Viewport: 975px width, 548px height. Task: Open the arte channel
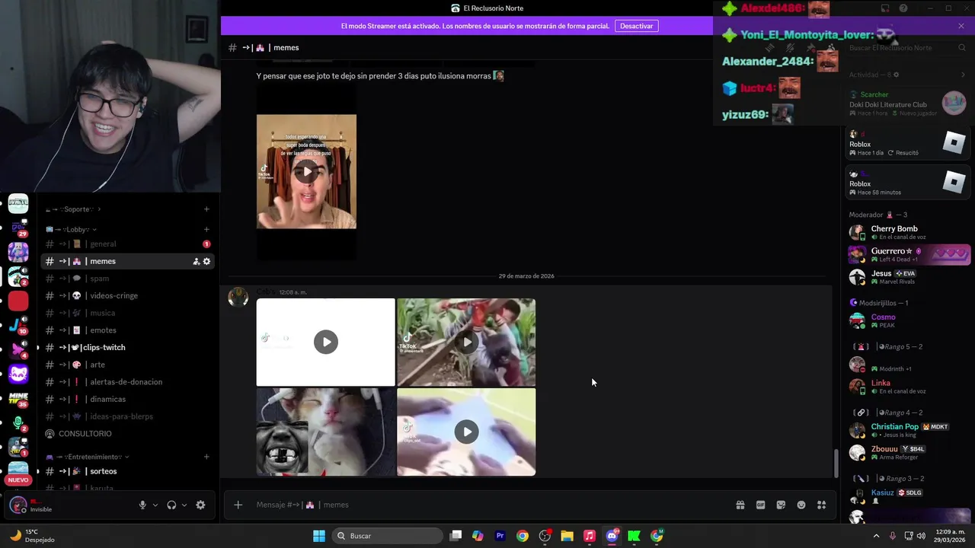(x=128, y=365)
